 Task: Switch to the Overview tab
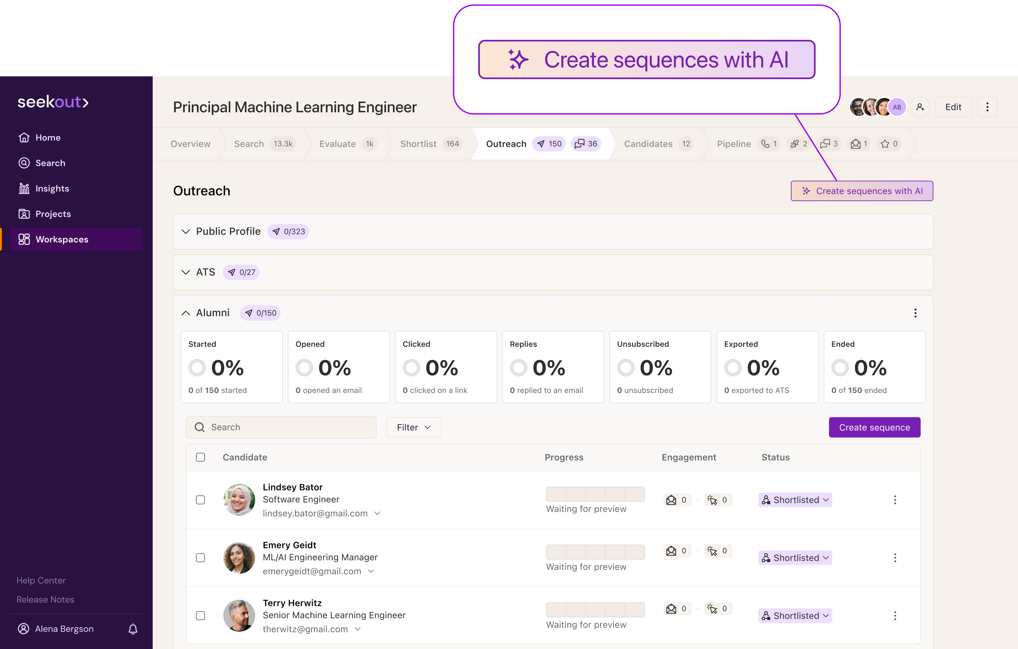tap(190, 144)
